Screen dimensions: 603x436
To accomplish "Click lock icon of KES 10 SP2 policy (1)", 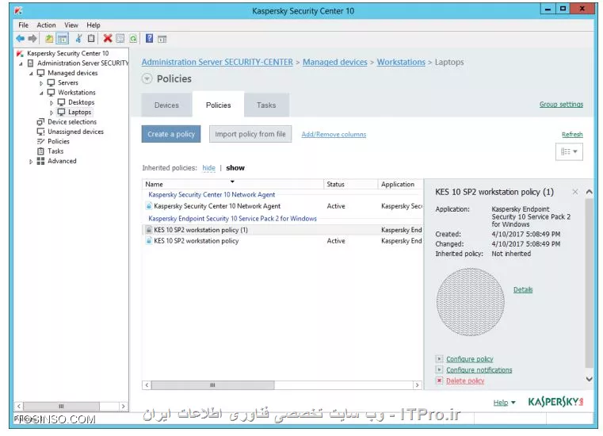I will (x=149, y=230).
